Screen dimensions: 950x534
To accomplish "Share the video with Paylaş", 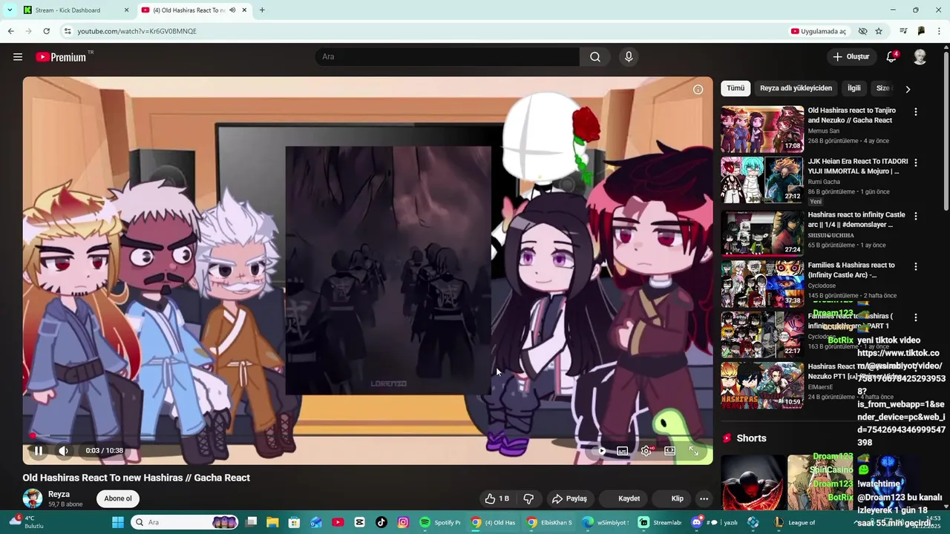I will coord(569,498).
